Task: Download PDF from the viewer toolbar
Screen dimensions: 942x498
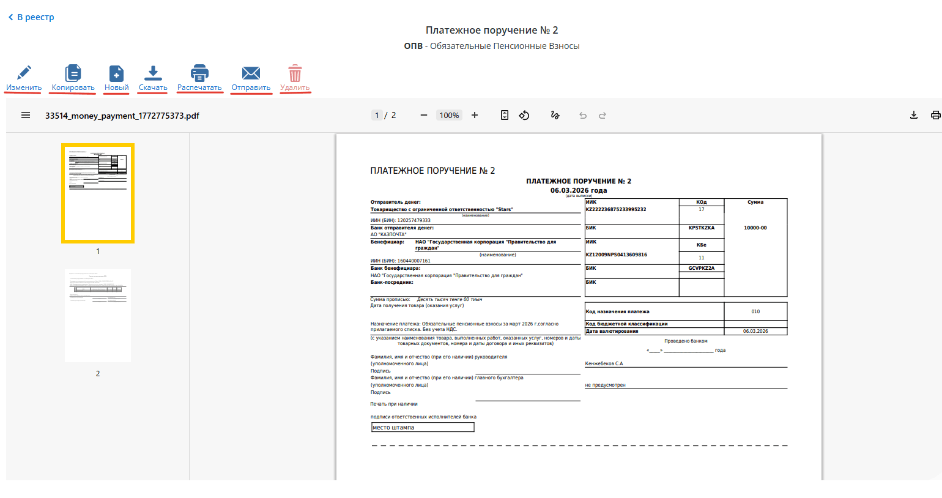Action: (x=914, y=115)
